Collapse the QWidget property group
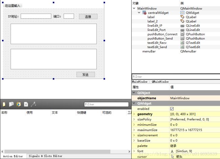Viewport: 220px width, 159px height. (134, 103)
